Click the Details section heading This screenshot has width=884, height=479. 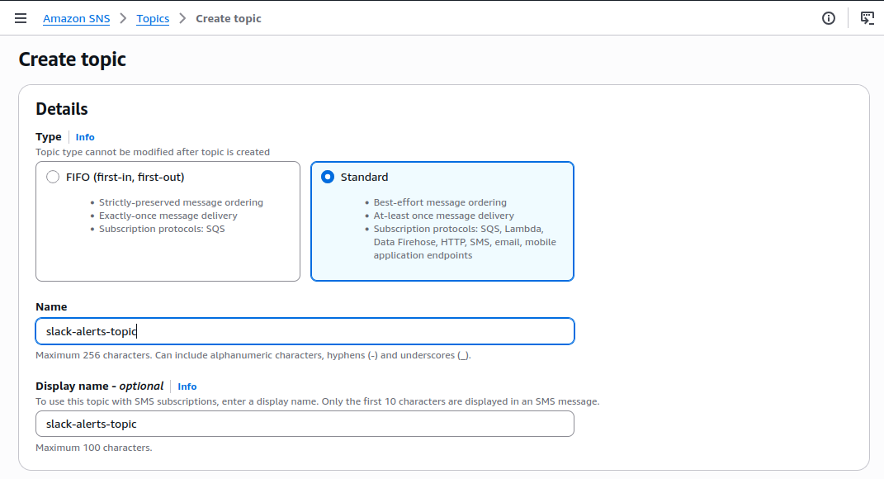61,109
